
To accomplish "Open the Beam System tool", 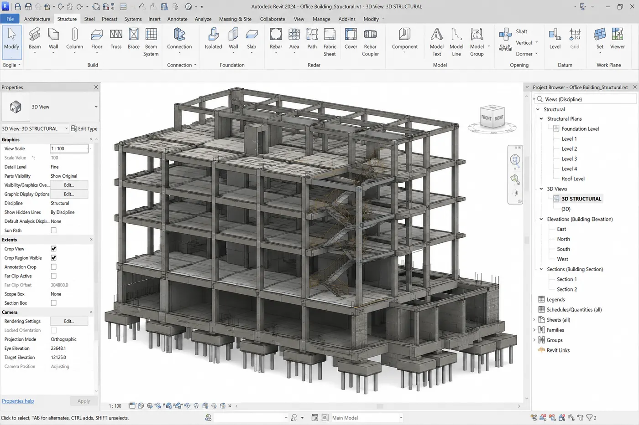I will [x=151, y=42].
